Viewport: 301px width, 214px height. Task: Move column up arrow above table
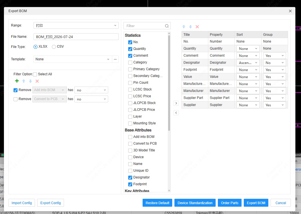pyautogui.click(x=184, y=27)
